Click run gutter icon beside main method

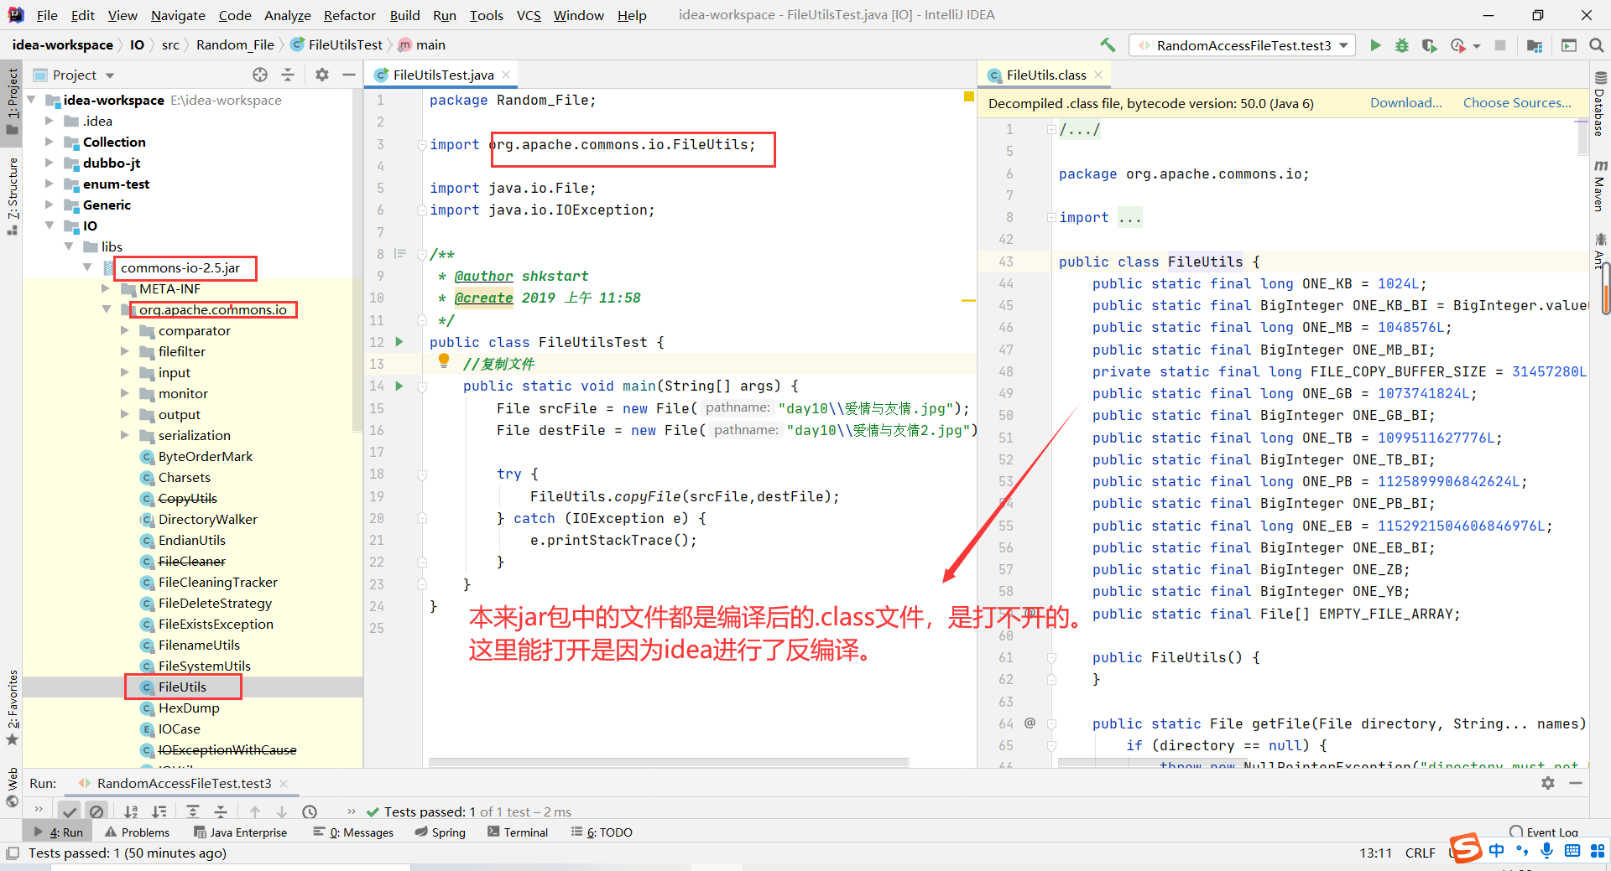click(x=399, y=386)
